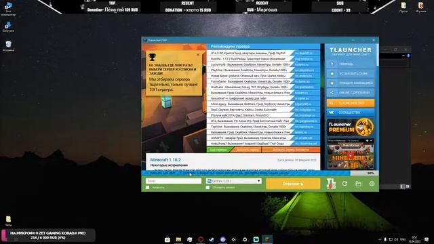
Task: Expand the dropdown arrow in background window
Action: click(403, 56)
